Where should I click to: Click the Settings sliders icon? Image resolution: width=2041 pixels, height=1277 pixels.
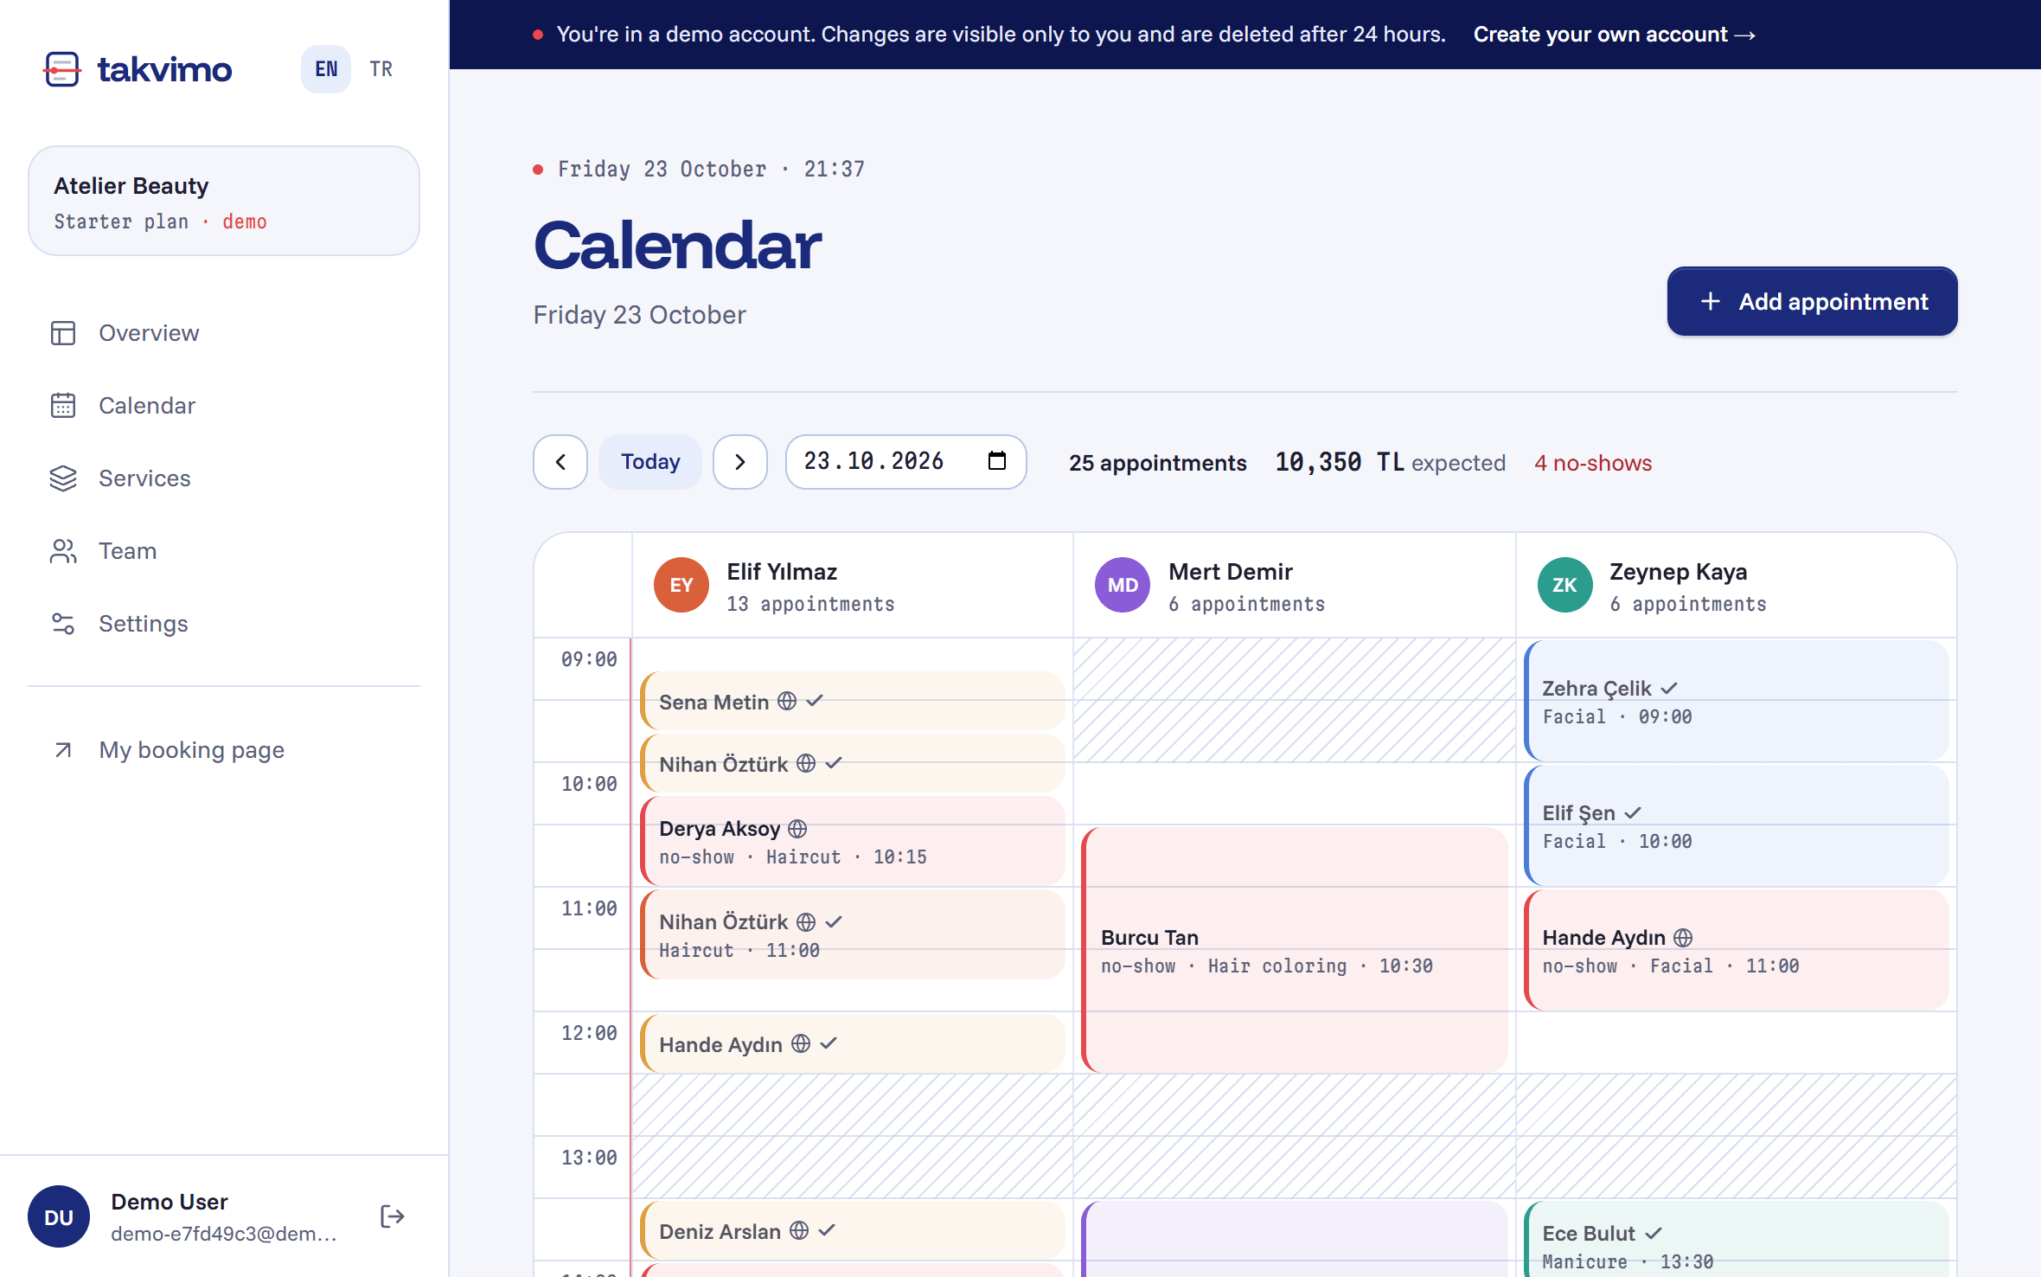point(63,624)
